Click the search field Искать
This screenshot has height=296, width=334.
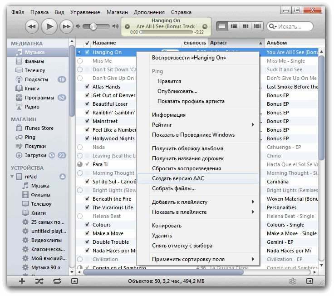pyautogui.click(x=295, y=27)
